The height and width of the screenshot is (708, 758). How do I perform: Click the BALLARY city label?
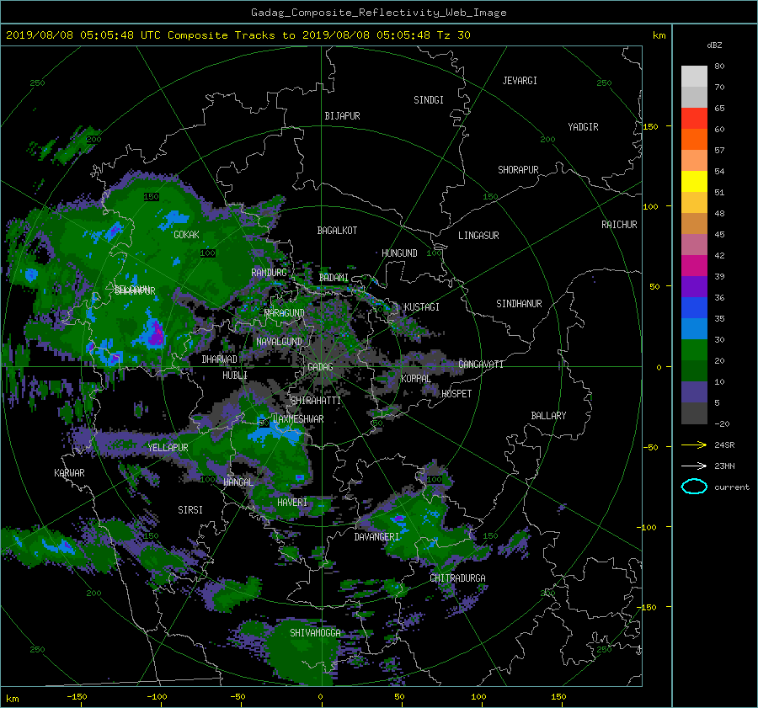click(x=548, y=416)
